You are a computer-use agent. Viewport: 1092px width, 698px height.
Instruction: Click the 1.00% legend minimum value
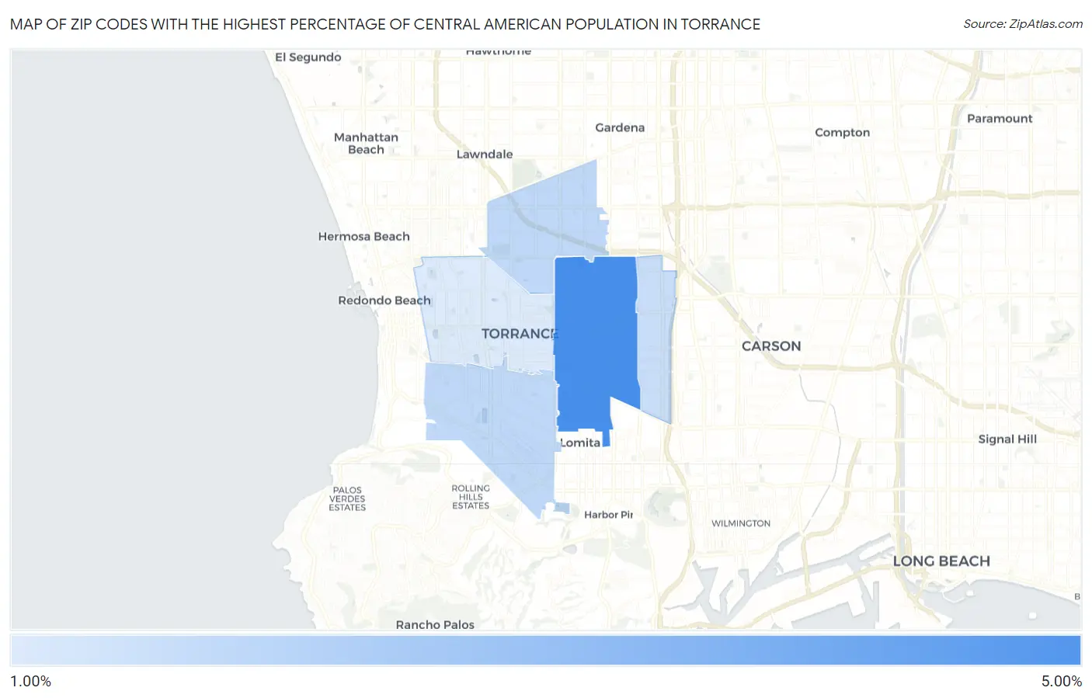tap(30, 681)
